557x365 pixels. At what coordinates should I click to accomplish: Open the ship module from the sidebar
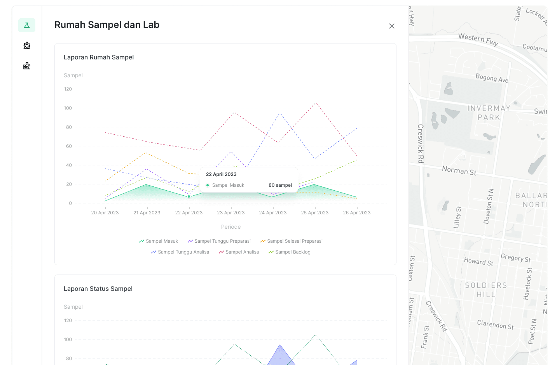tap(26, 45)
